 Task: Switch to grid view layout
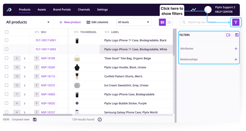click(x=169, y=22)
